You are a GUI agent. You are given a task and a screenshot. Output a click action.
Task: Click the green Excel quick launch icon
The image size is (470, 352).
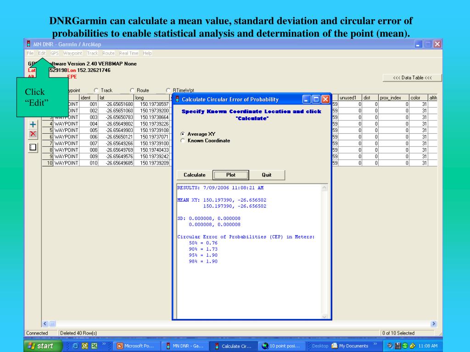[95, 346]
